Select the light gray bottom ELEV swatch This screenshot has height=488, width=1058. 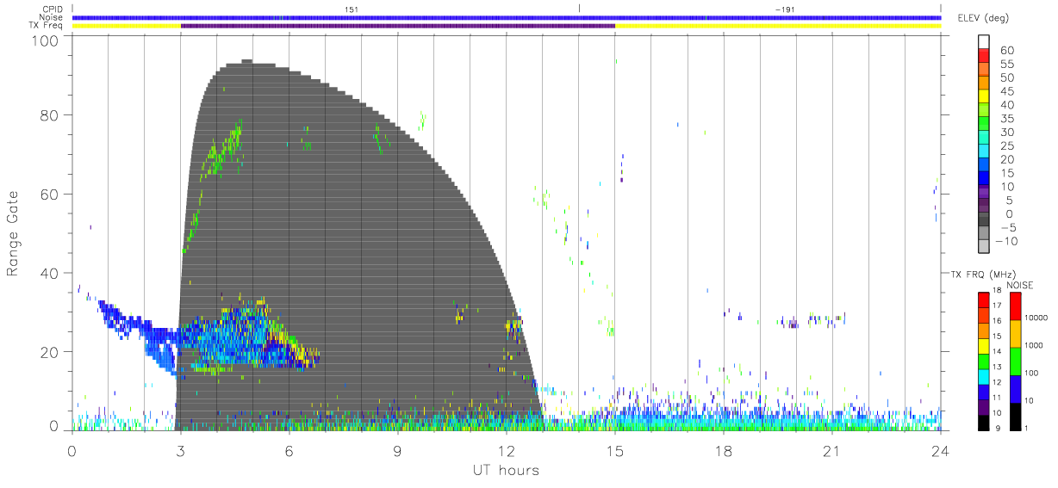click(x=984, y=247)
